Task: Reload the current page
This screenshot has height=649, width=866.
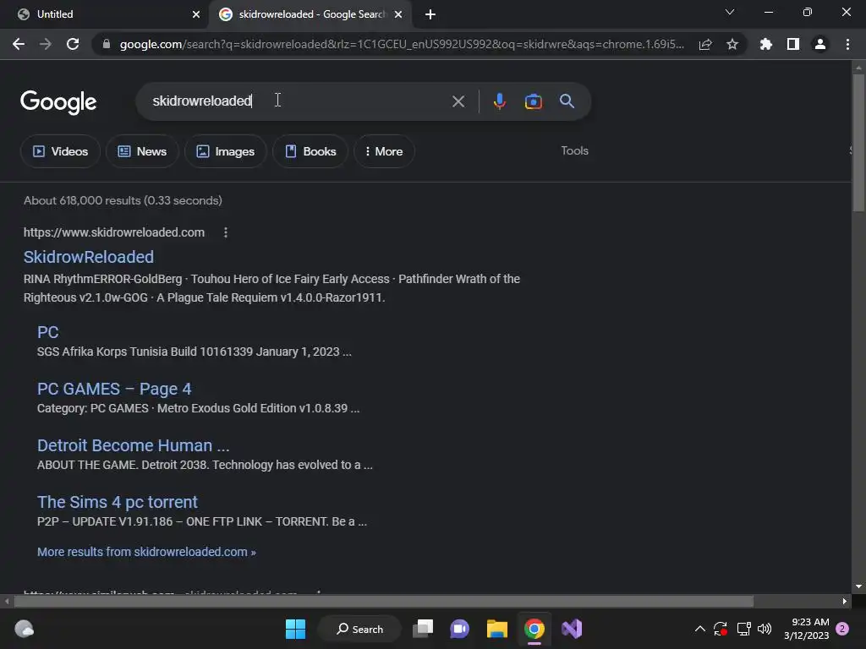Action: point(73,44)
